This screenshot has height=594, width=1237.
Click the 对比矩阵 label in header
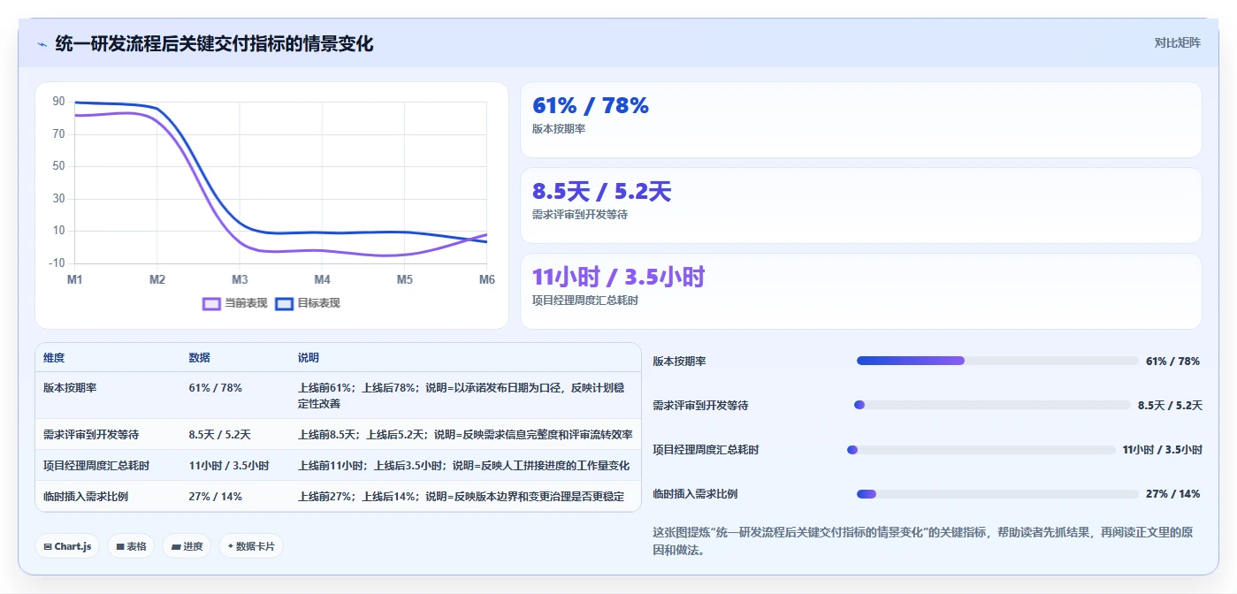click(1177, 42)
